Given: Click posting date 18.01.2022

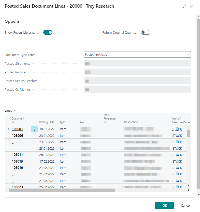Looking at the screenshot, I should point(47,129).
